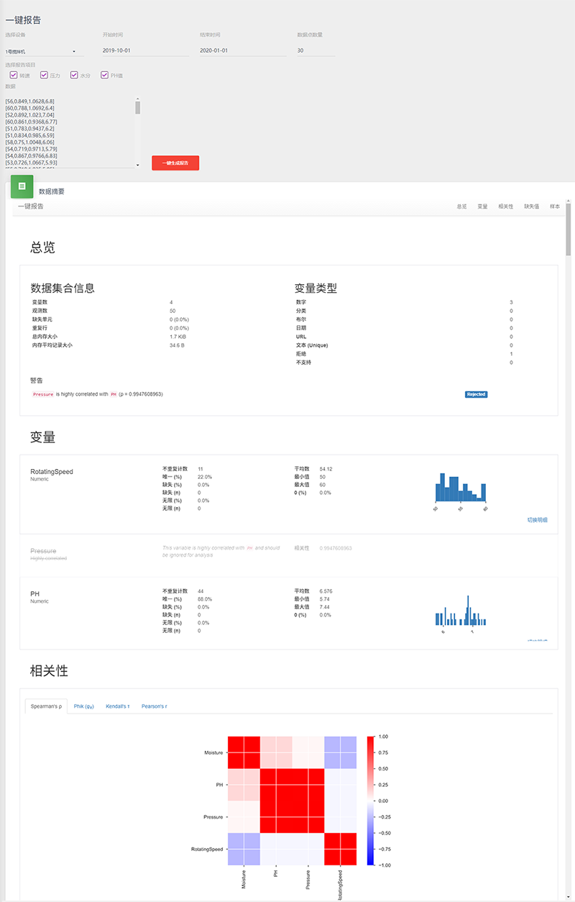Click the blue Rejected badge
The image size is (575, 902).
tap(477, 394)
